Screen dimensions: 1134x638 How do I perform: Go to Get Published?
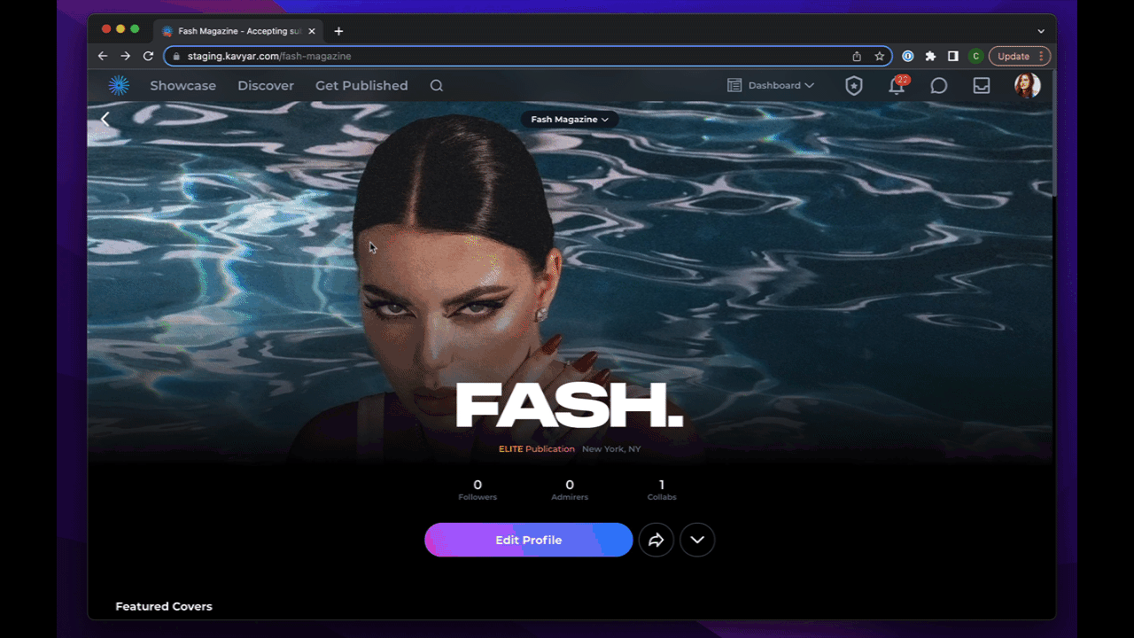click(361, 86)
